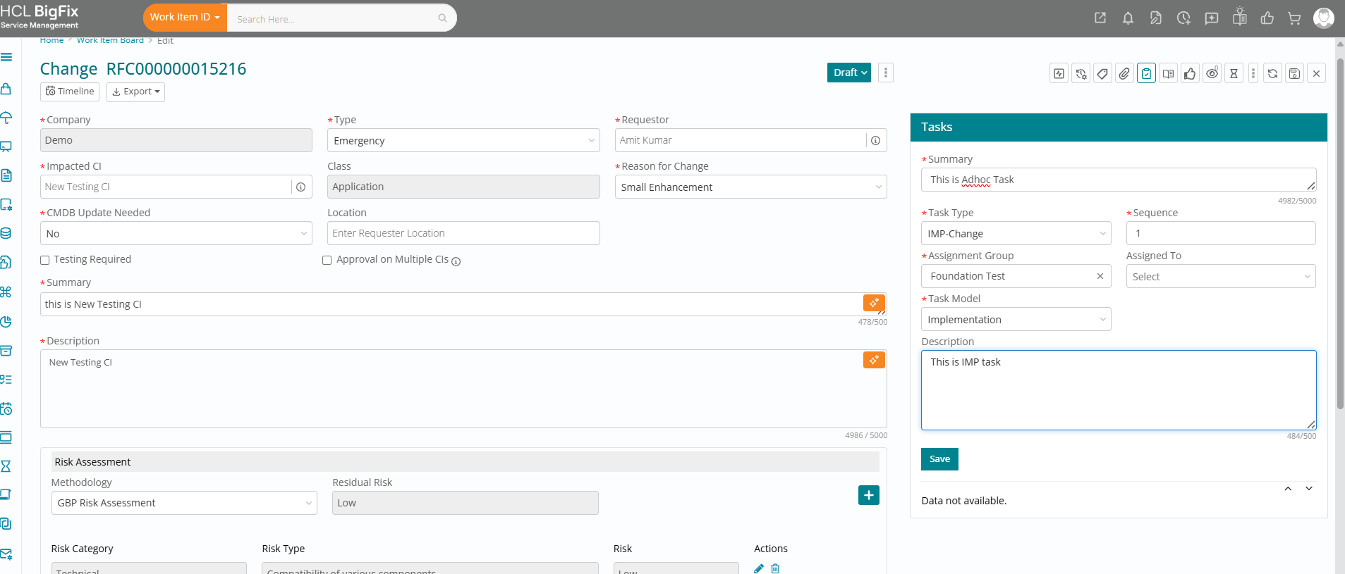Expand the task list with down chevron
The width and height of the screenshot is (1345, 574).
[x=1309, y=489]
